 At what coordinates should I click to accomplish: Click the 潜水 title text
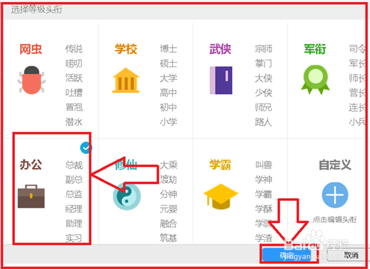point(74,122)
